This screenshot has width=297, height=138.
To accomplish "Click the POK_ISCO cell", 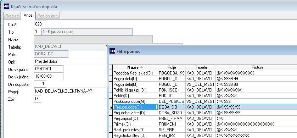I will click(172, 90).
